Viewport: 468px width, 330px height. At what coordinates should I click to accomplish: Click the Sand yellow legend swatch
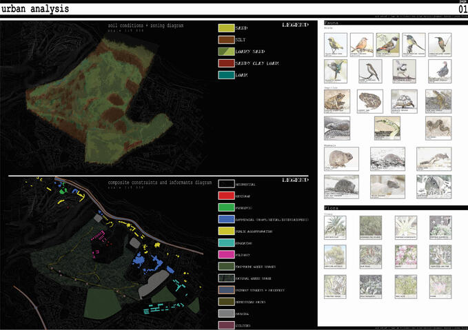click(227, 29)
